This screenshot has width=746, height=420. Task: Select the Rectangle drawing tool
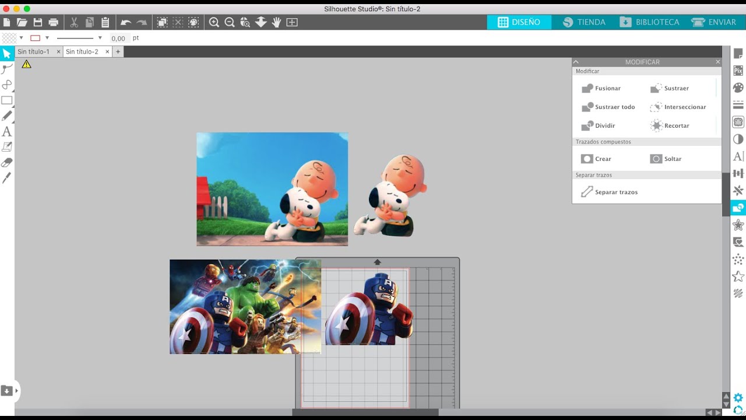[x=7, y=100]
